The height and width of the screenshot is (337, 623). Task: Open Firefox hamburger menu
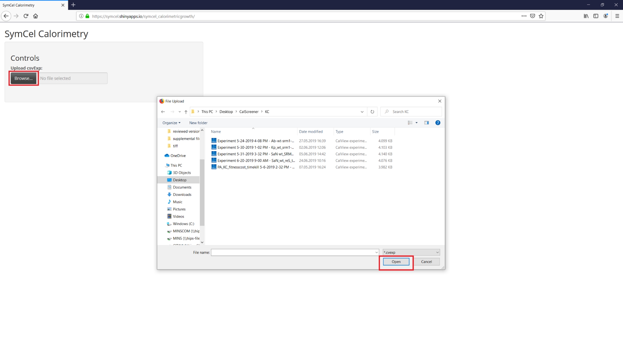point(617,16)
